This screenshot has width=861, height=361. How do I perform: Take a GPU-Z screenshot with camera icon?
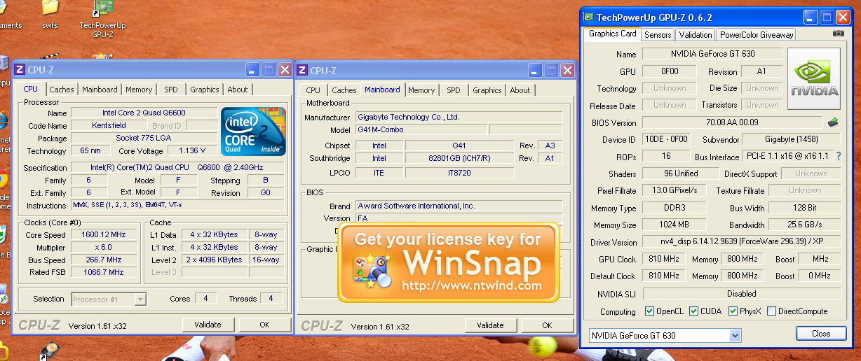coord(838,34)
